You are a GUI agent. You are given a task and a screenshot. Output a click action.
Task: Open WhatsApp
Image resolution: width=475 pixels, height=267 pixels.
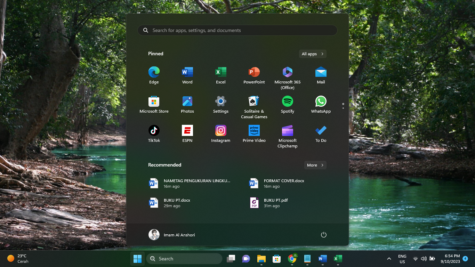[x=321, y=105]
